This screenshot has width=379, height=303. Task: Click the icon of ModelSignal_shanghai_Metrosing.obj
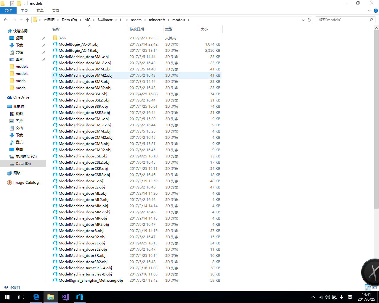click(x=55, y=280)
